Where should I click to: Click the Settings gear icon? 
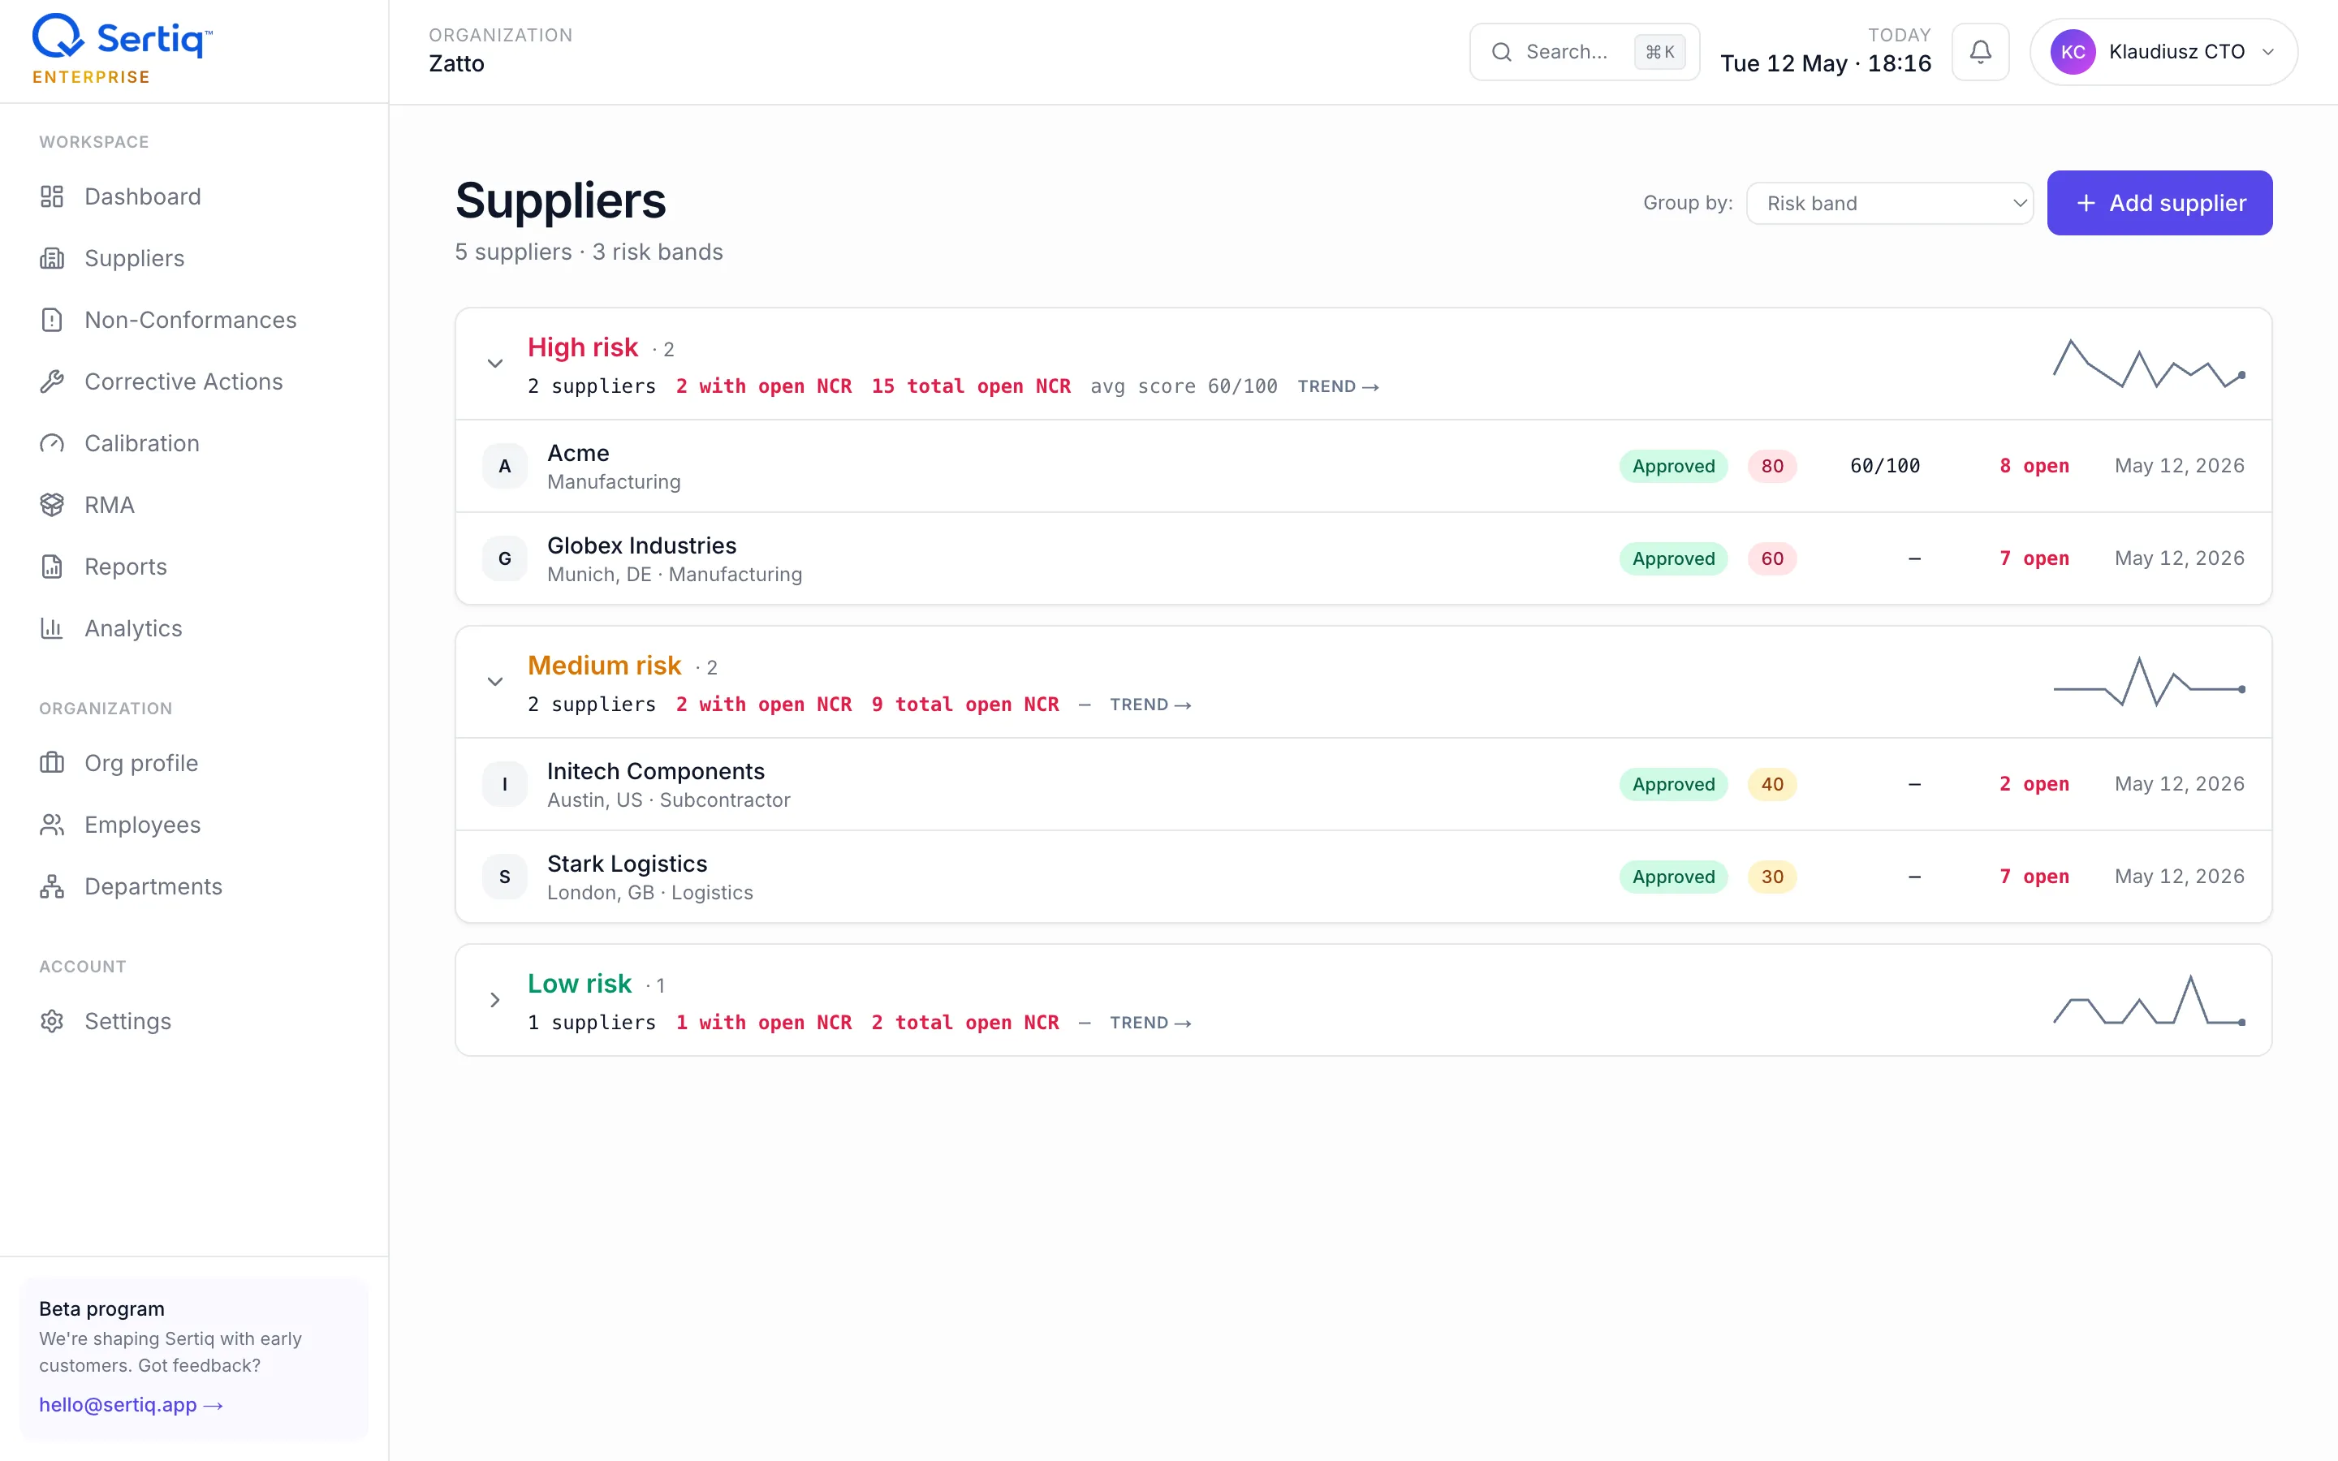point(52,1021)
